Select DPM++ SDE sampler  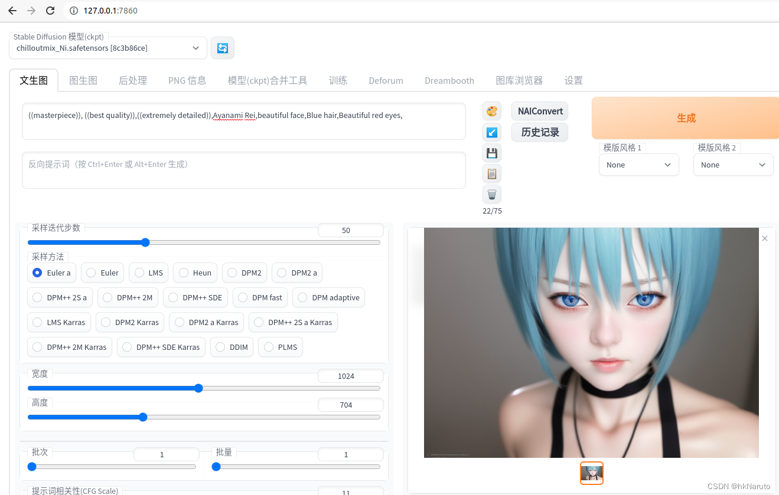195,297
